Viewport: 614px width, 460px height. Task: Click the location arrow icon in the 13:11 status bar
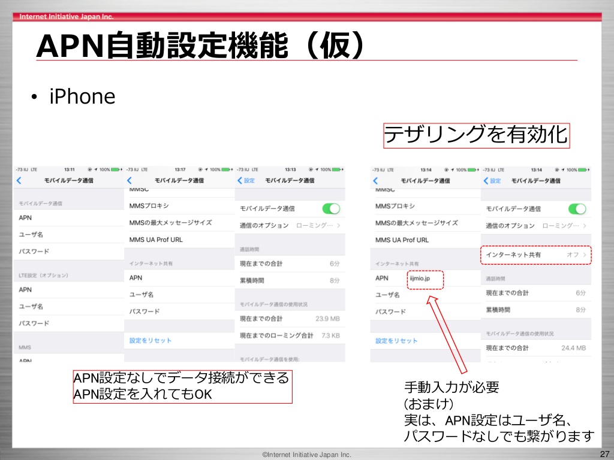click(x=95, y=170)
